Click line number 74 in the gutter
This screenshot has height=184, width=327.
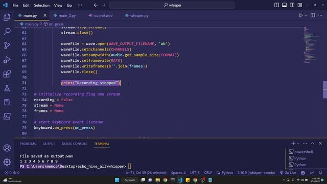tap(24, 100)
